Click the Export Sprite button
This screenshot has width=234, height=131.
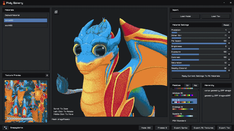(180, 128)
